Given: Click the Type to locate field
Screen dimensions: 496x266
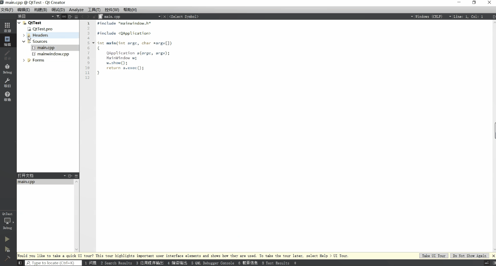Looking at the screenshot, I should click(53, 263).
